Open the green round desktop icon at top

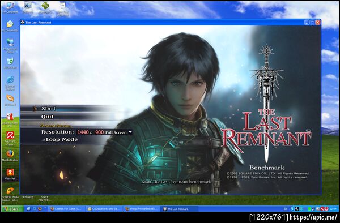(45, 6)
